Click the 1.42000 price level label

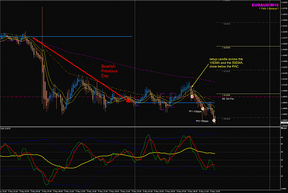(x=226, y=48)
